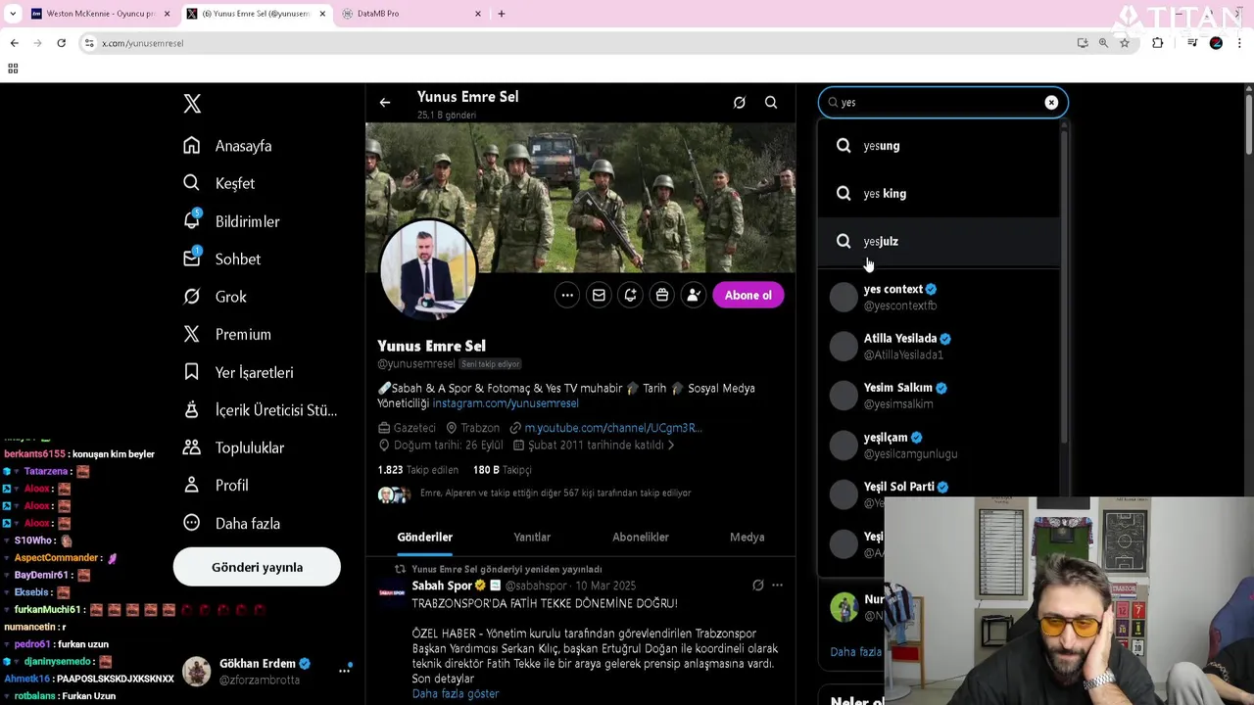Image resolution: width=1254 pixels, height=705 pixels.
Task: Open Gökhan Erdem account menu ellipsis
Action: [x=344, y=671]
